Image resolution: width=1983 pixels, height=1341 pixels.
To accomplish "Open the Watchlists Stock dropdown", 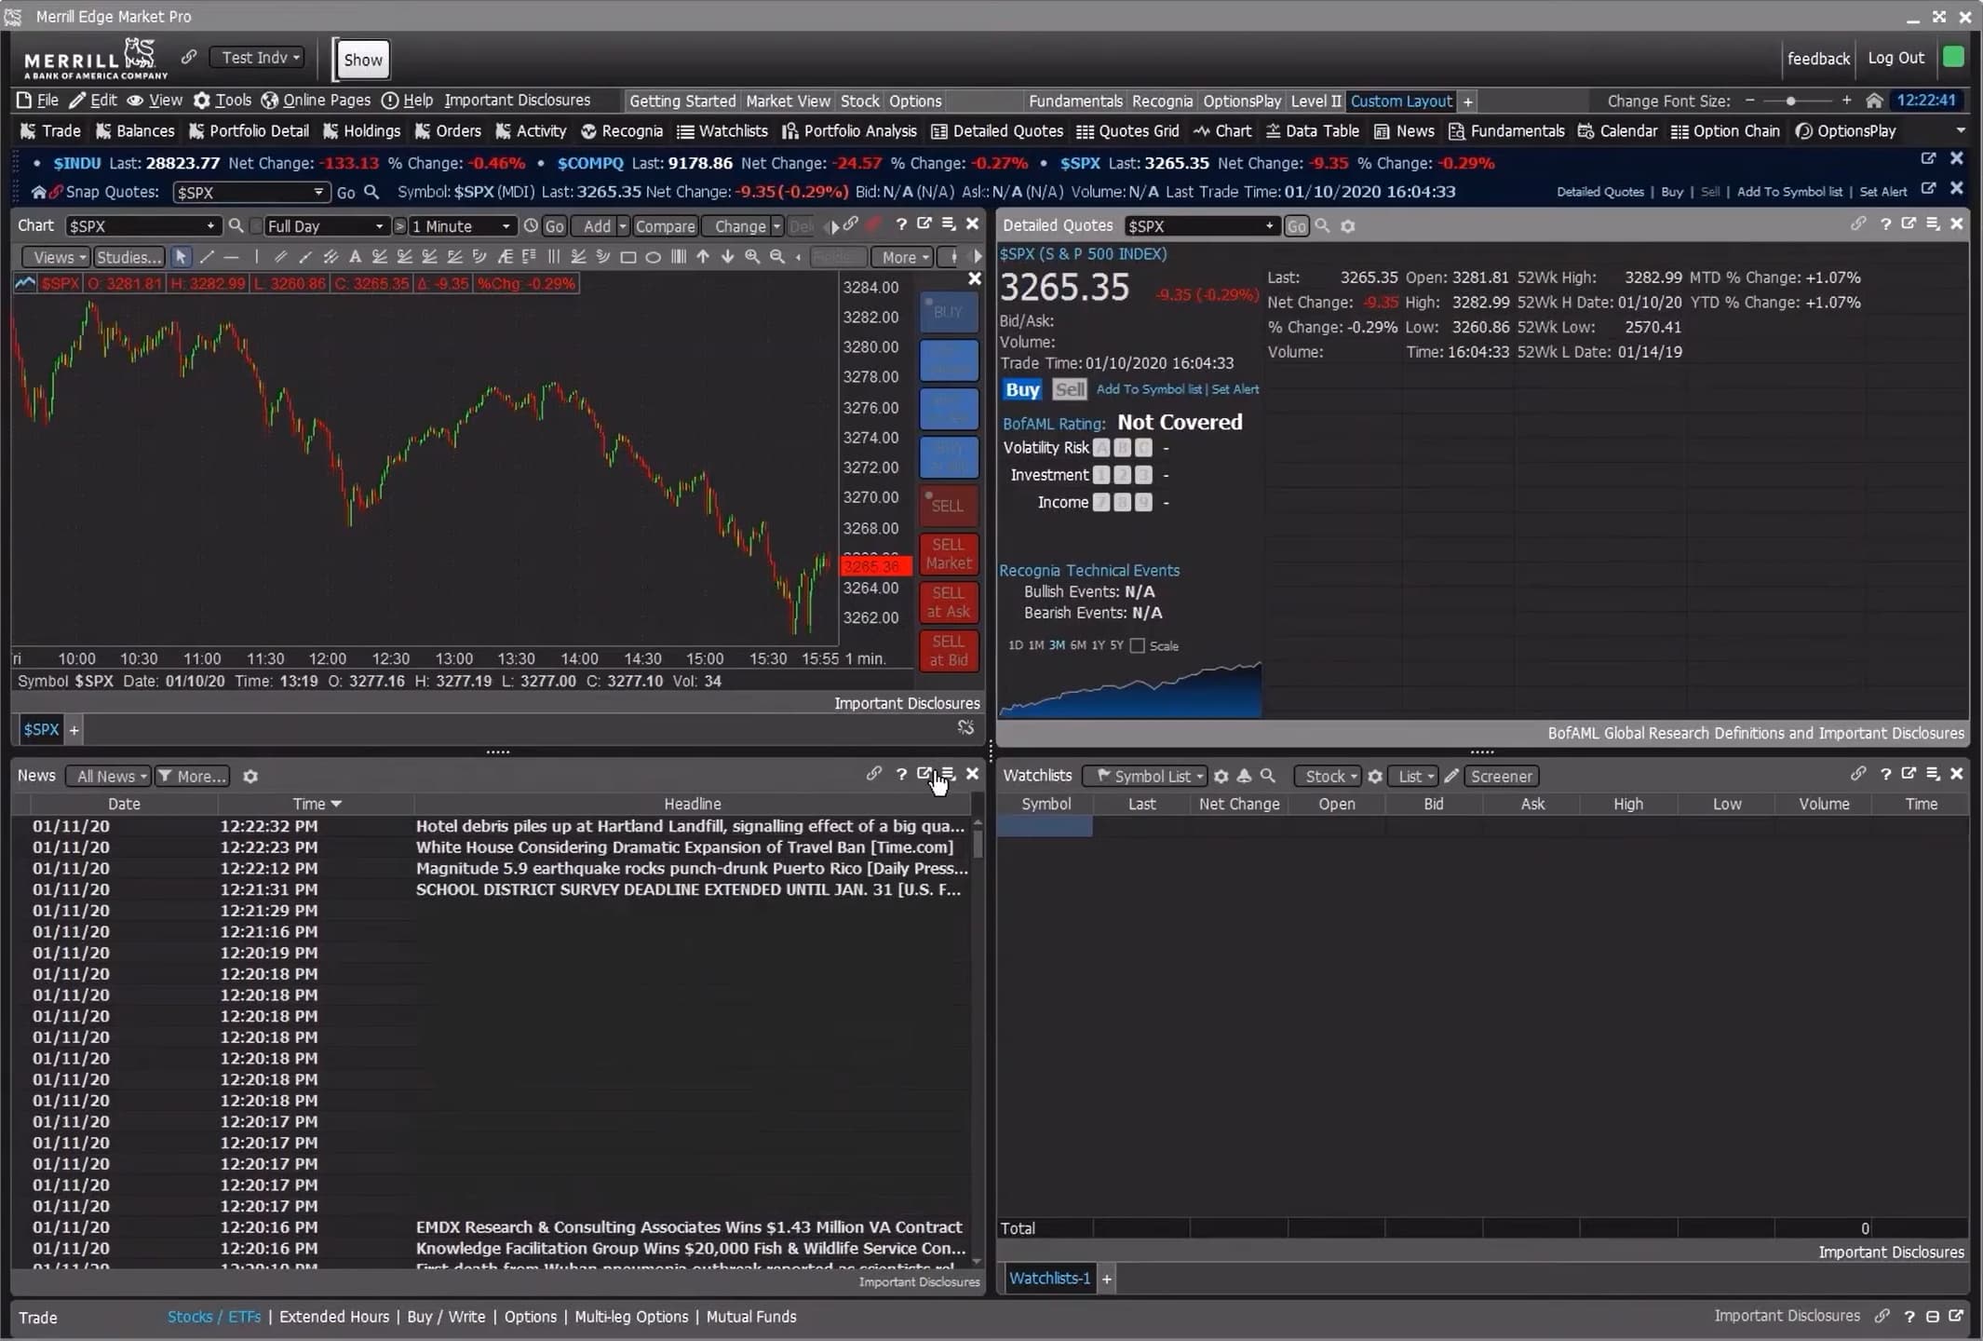I will pyautogui.click(x=1329, y=777).
